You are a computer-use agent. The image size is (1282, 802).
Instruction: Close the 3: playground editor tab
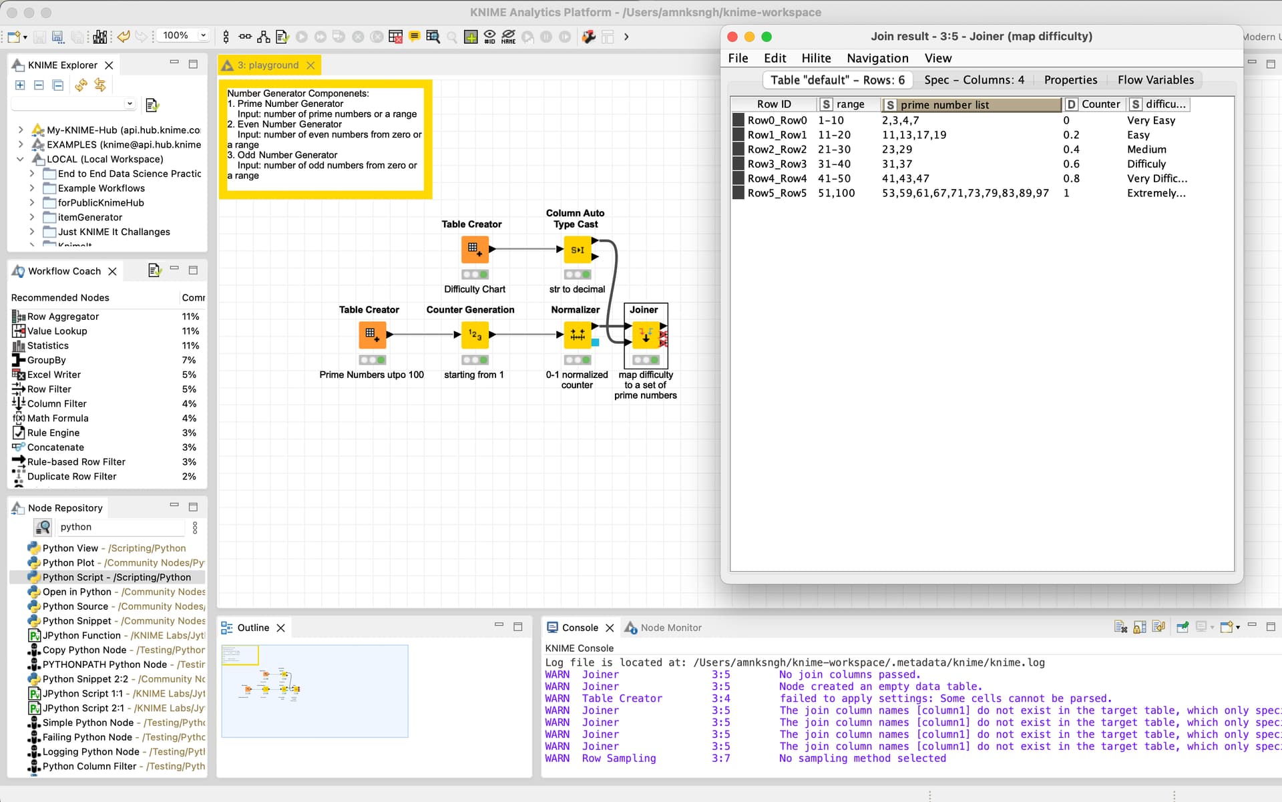[310, 65]
